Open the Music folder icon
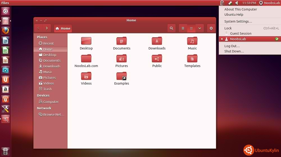The height and width of the screenshot is (157, 281). [x=192, y=41]
